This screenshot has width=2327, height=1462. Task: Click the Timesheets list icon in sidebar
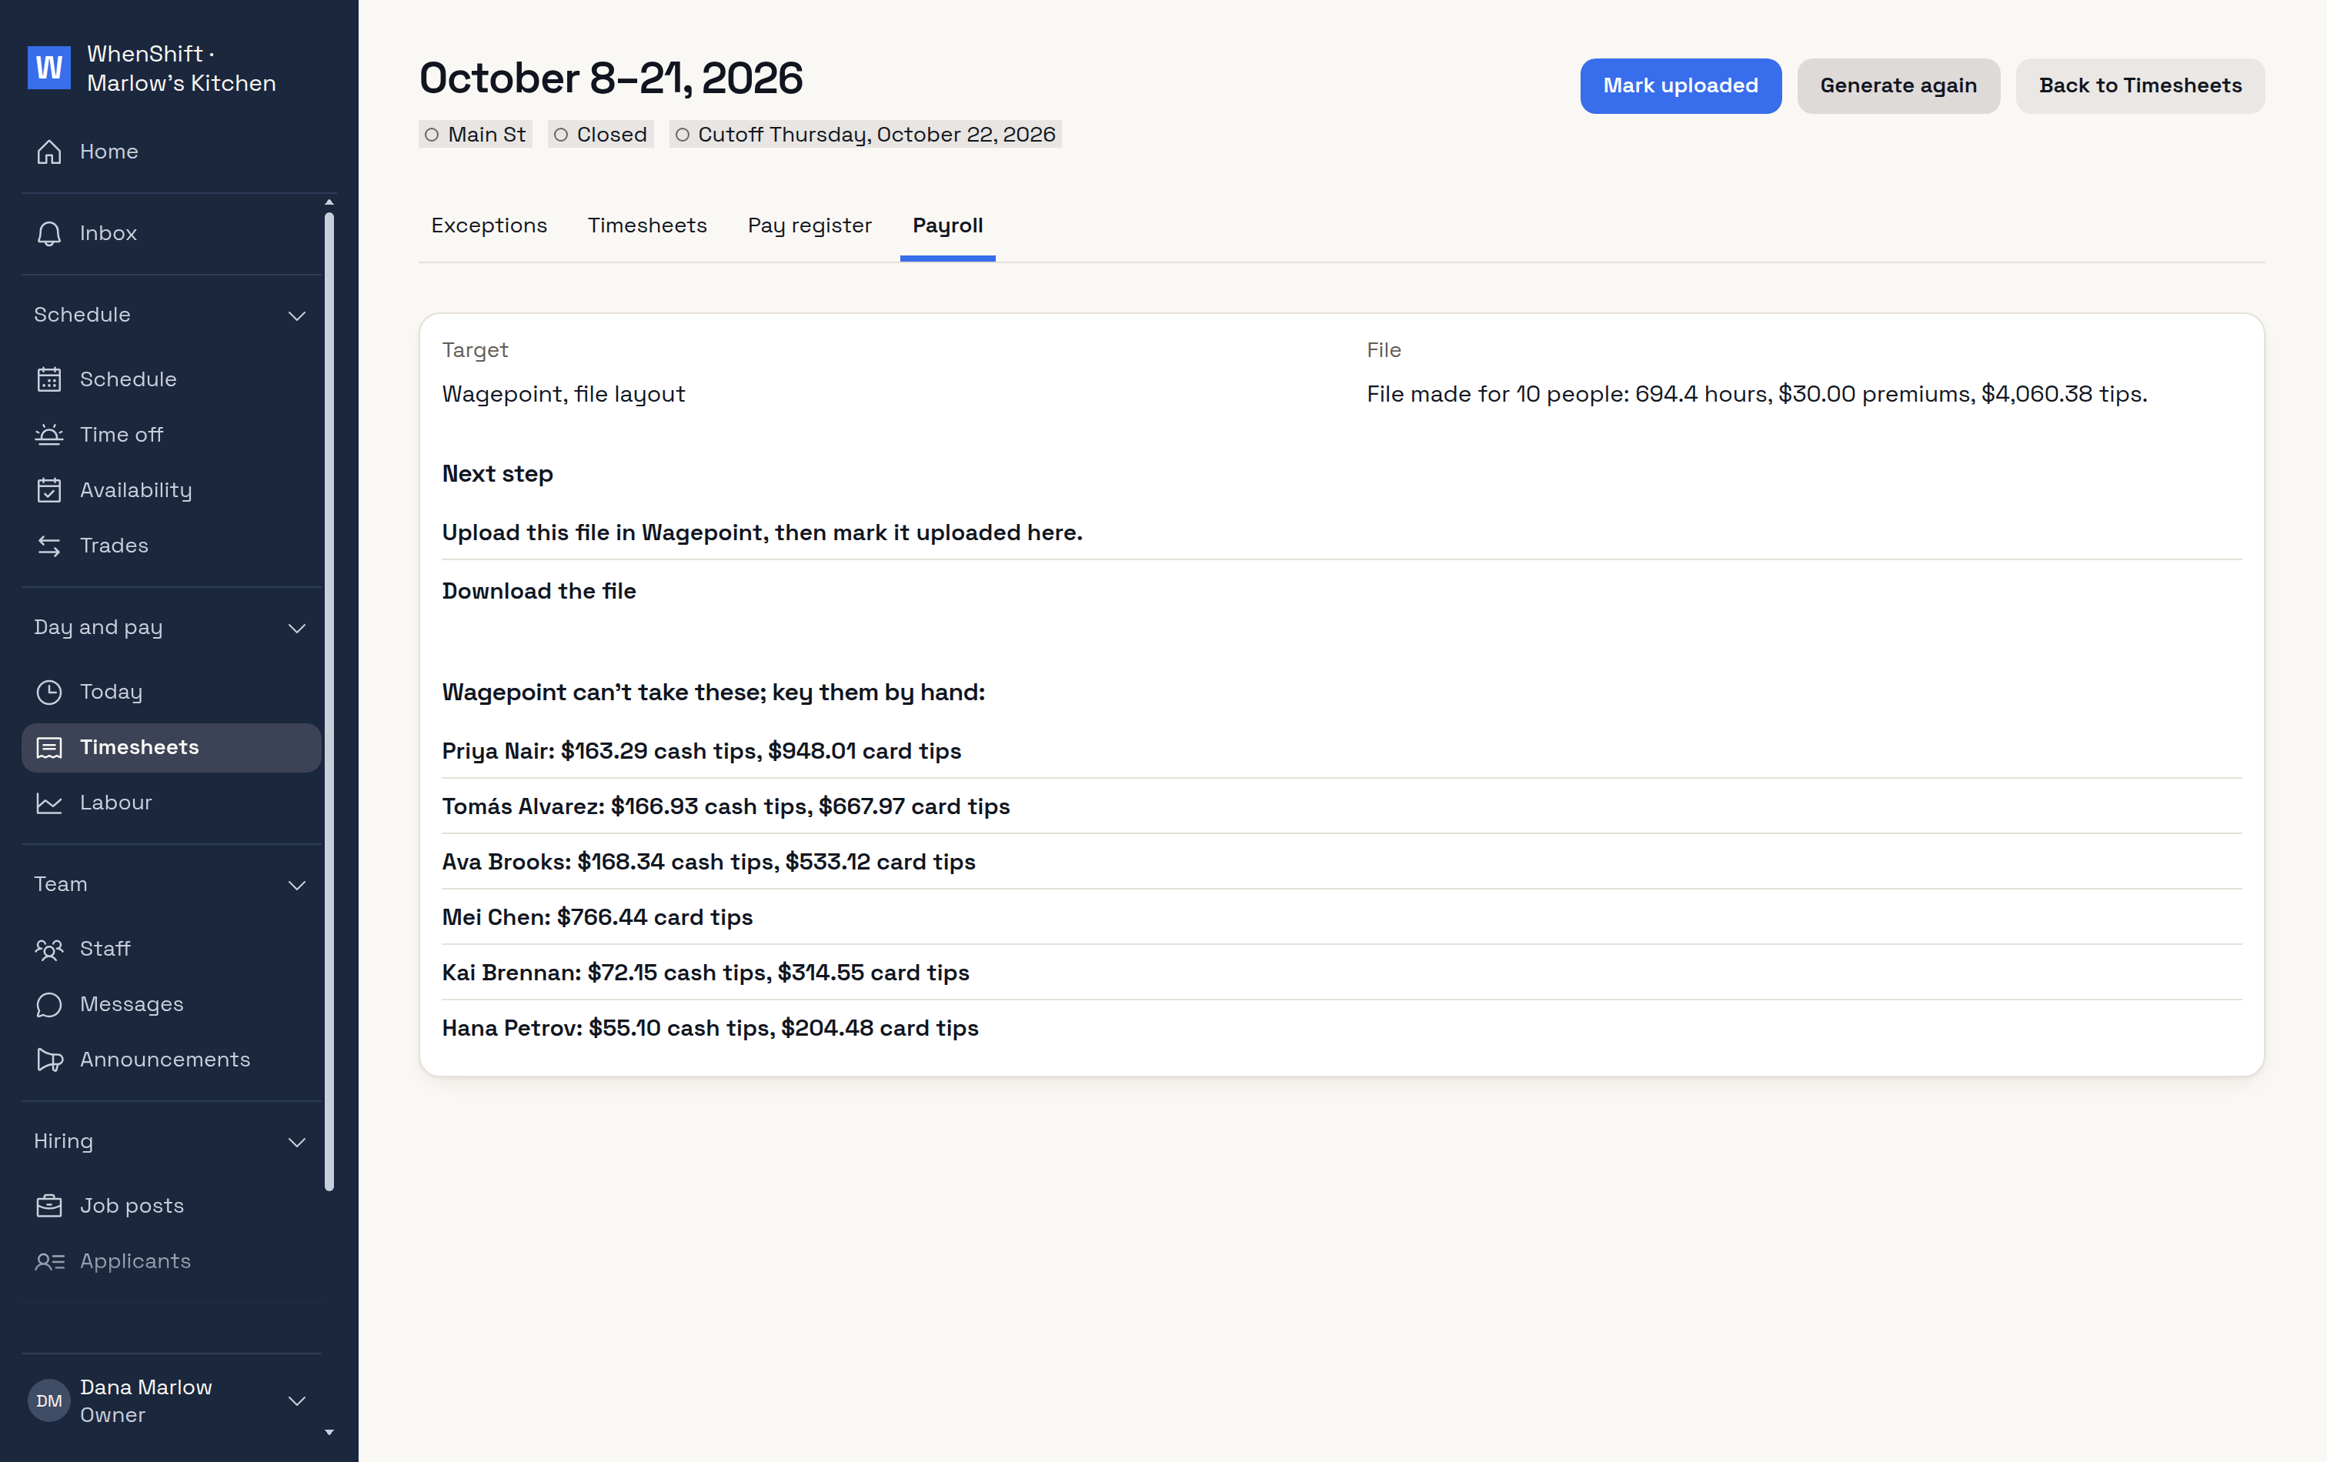pos(48,748)
